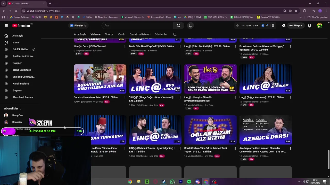This screenshot has height=185, width=330.
Task: Open the notifications bell
Action: pyautogui.click(x=310, y=25)
